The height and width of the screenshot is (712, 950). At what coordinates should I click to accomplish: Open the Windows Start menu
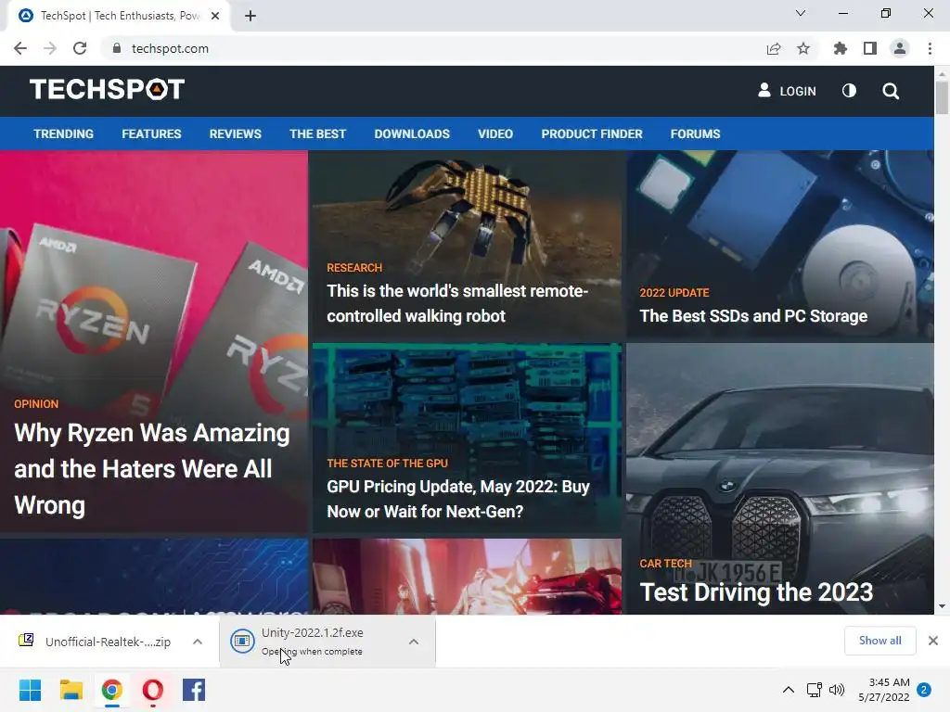[x=30, y=690]
